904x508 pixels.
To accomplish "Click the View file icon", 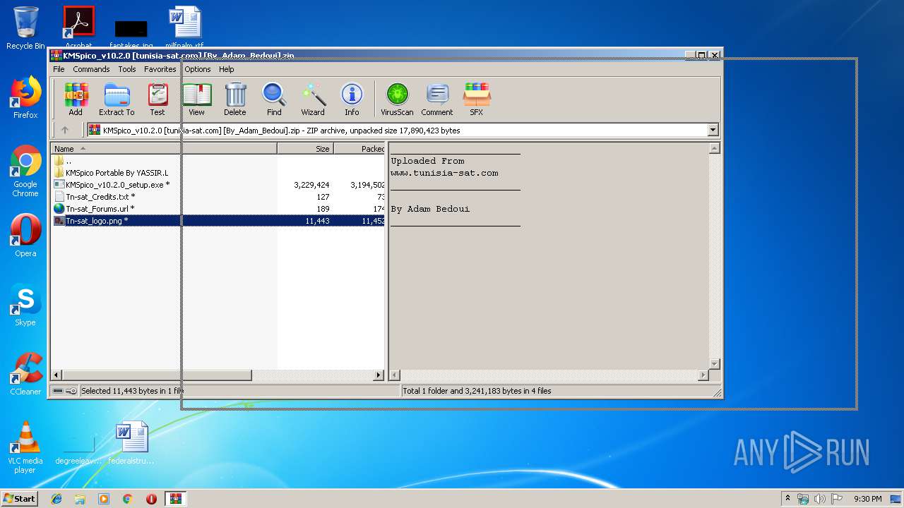I will coord(196,99).
